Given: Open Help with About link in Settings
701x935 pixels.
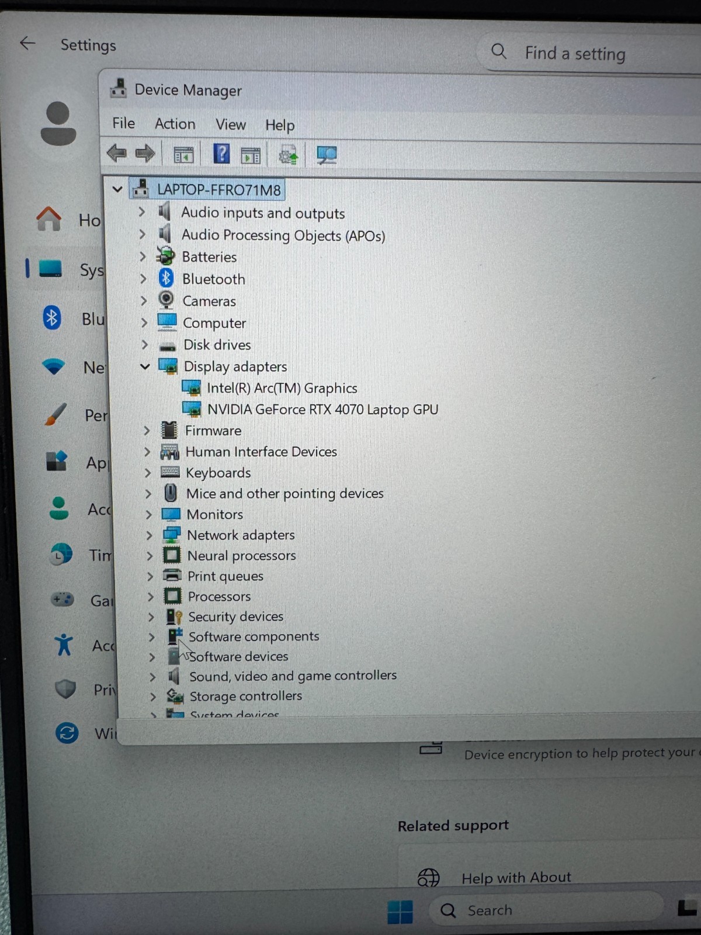Looking at the screenshot, I should click(516, 877).
